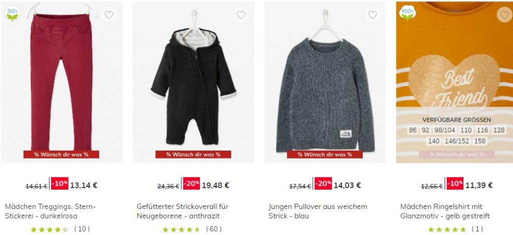
Task: Click the Wünsch dir was banner on pullover
Action: click(325, 154)
